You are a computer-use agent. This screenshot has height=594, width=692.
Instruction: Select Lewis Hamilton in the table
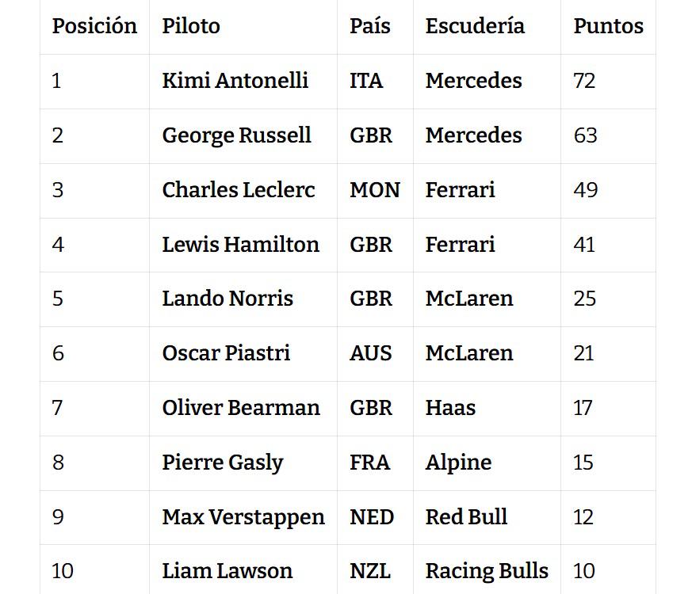(x=240, y=245)
